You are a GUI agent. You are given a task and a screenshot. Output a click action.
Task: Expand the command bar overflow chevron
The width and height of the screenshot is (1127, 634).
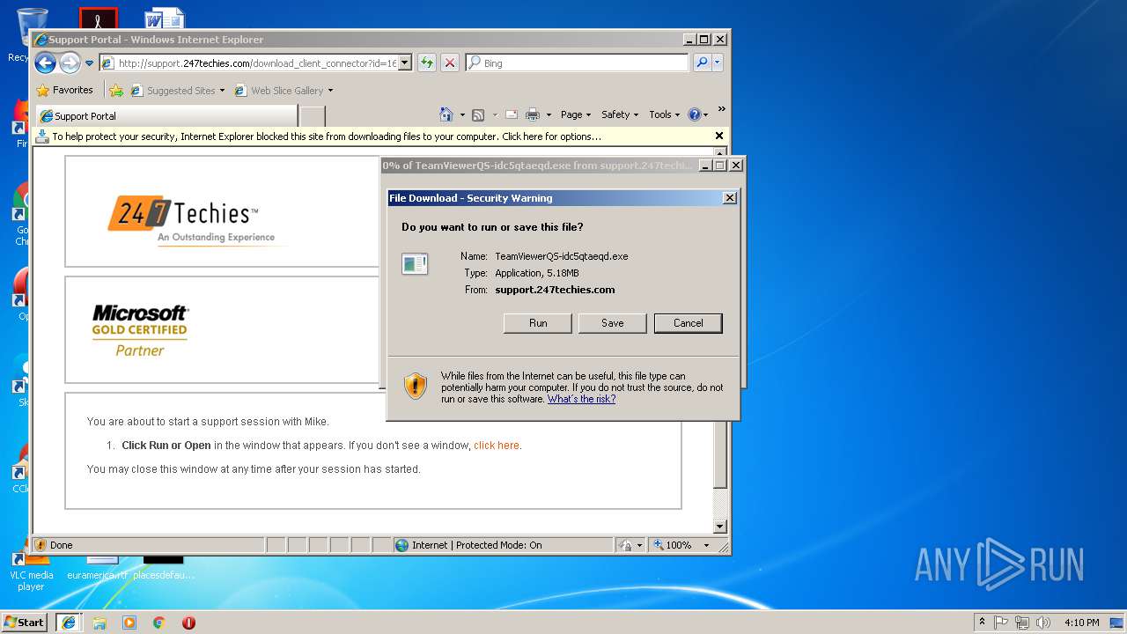pos(722,110)
